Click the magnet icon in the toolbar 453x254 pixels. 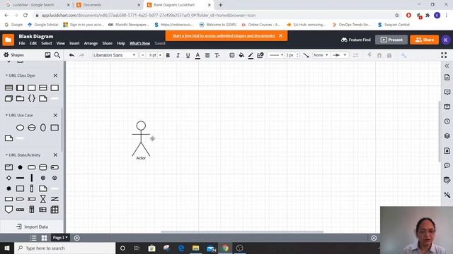click(379, 55)
